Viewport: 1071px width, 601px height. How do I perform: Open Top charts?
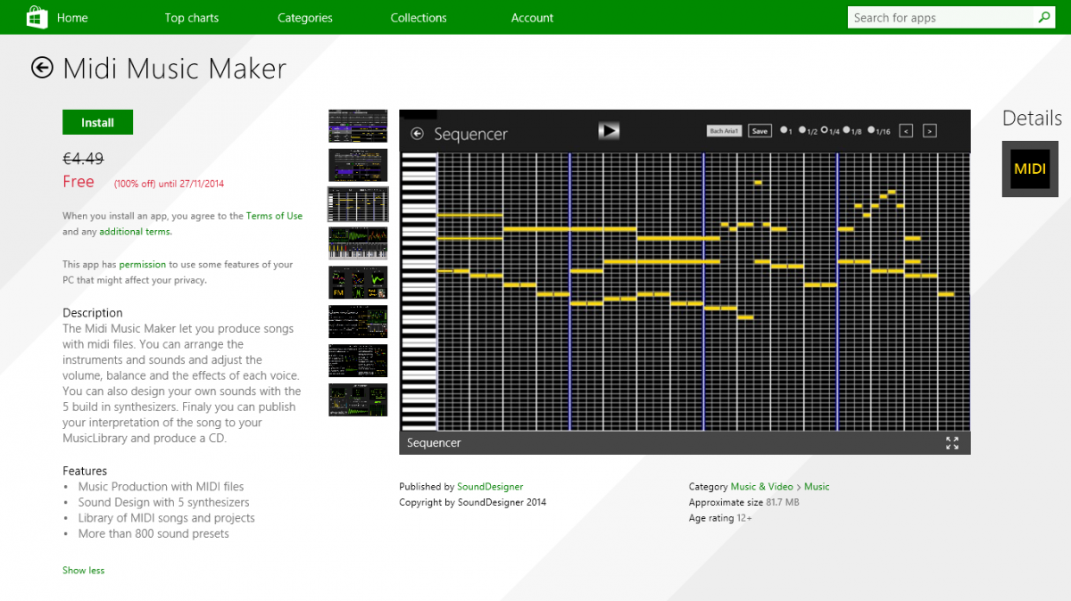pyautogui.click(x=191, y=18)
